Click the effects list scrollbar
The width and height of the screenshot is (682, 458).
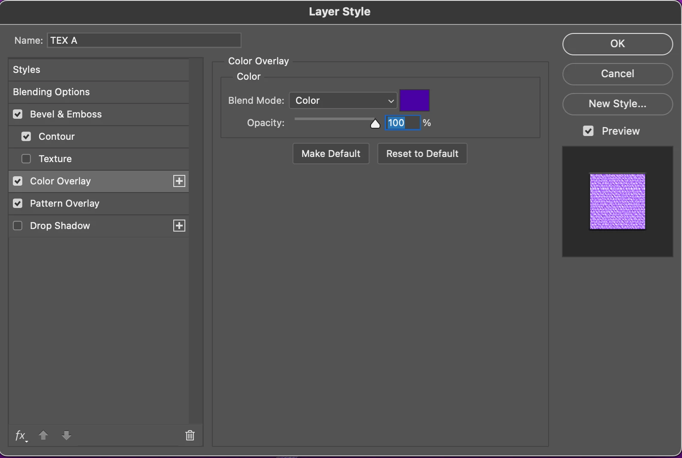pyautogui.click(x=196, y=241)
